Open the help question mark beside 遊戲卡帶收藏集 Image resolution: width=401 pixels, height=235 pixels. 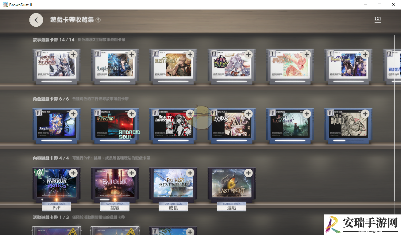[98, 20]
